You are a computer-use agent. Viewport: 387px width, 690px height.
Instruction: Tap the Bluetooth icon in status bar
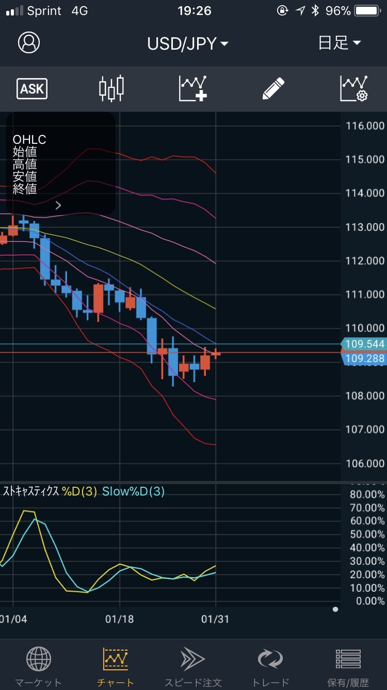pyautogui.click(x=315, y=11)
